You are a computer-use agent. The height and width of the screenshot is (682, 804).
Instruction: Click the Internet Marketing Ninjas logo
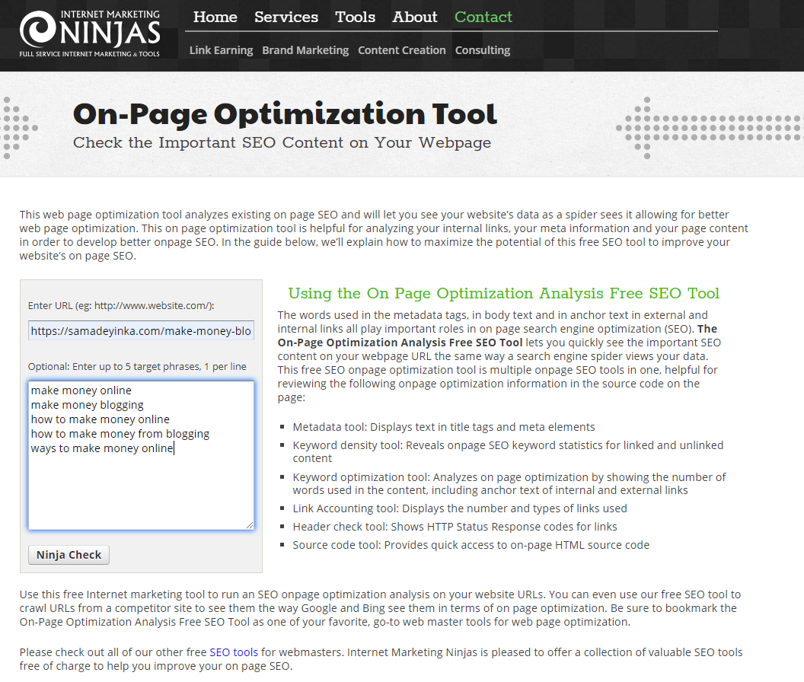[x=89, y=32]
